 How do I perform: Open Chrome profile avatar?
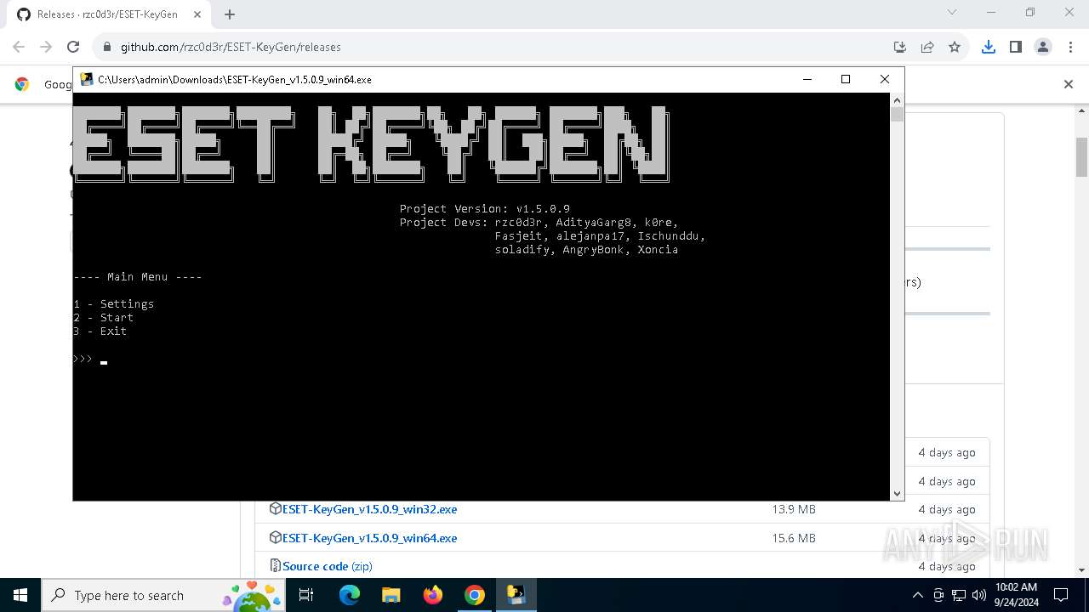[x=1043, y=47]
